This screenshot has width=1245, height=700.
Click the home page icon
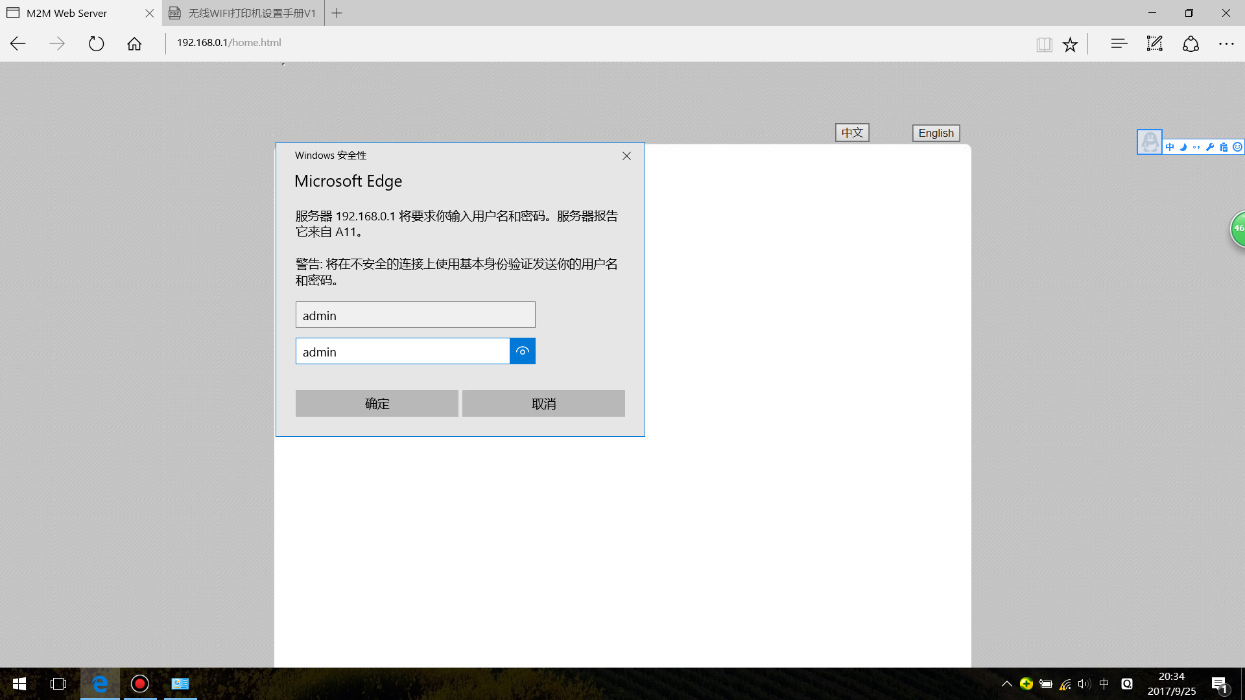pos(134,43)
